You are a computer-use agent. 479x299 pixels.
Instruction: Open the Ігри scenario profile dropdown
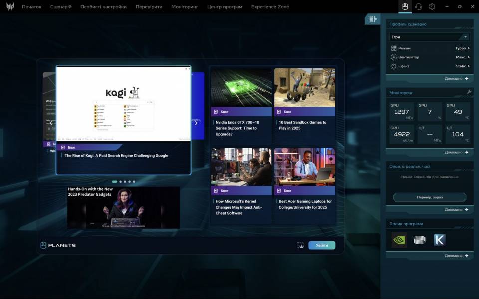(x=430, y=37)
